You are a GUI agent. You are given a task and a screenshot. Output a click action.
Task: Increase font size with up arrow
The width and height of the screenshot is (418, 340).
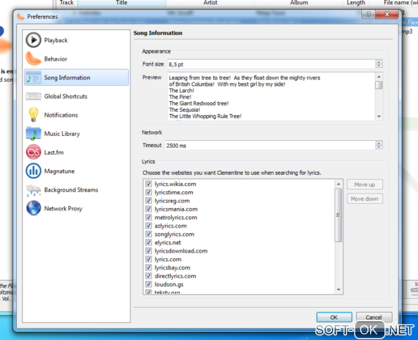pyautogui.click(x=379, y=62)
